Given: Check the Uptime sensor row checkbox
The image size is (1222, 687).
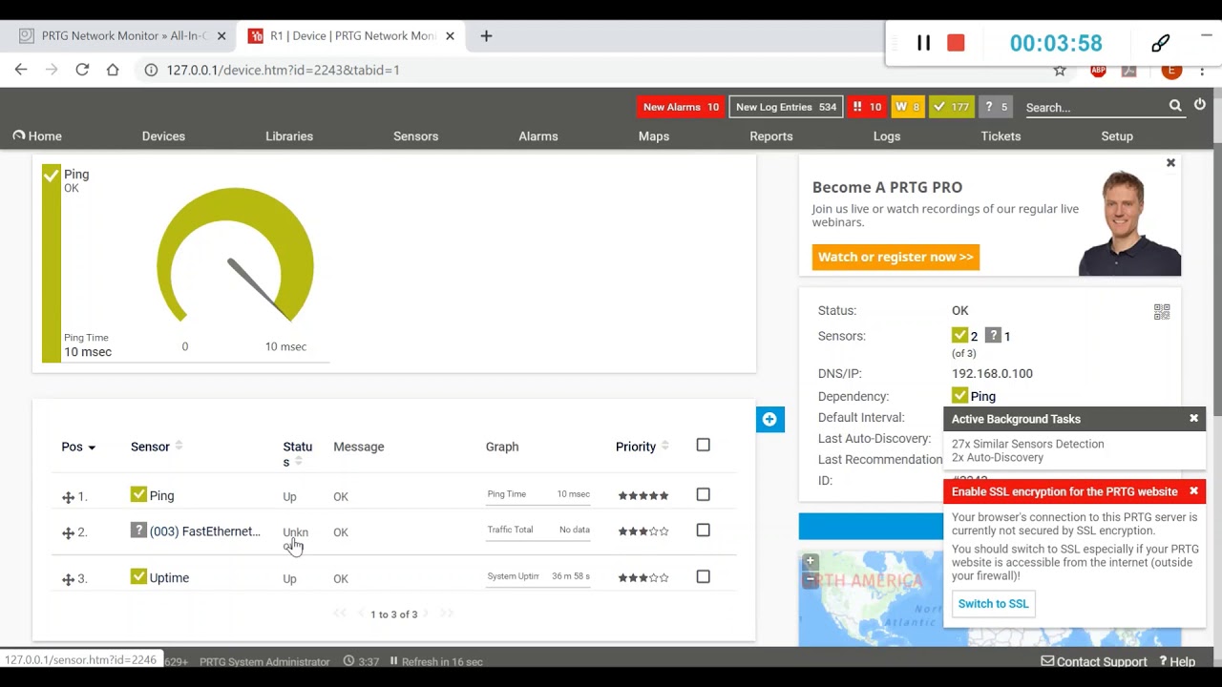Looking at the screenshot, I should tap(704, 576).
